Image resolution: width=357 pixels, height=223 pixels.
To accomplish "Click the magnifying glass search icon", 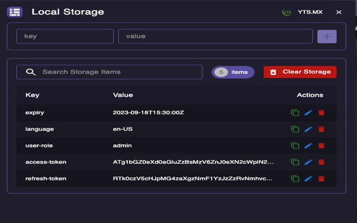I will 31,72.
